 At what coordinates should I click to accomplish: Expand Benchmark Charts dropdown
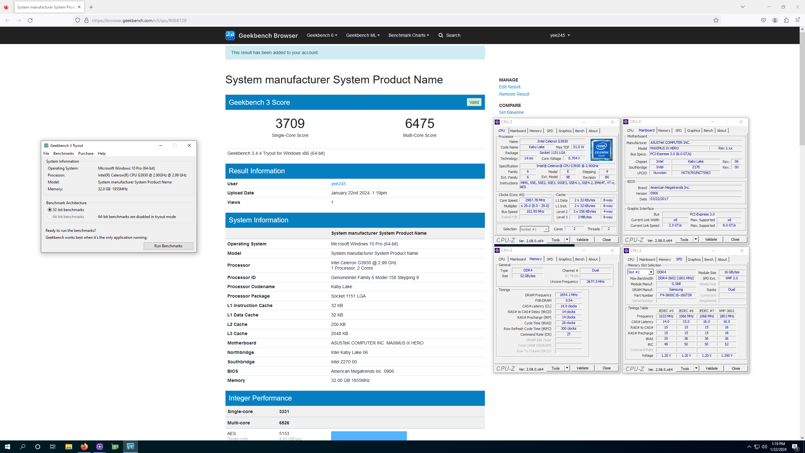coord(409,35)
